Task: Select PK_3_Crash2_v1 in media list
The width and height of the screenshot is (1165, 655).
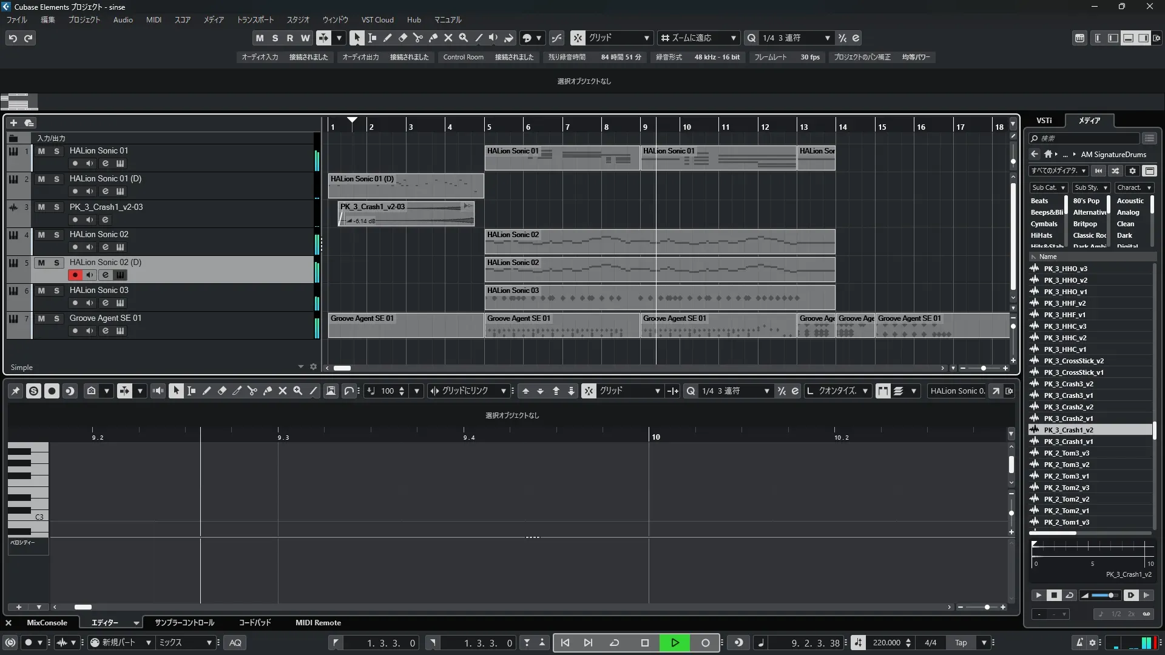Action: [1068, 418]
